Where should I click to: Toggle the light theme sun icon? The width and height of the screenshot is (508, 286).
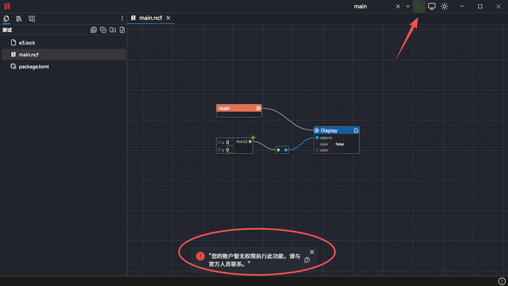click(444, 6)
